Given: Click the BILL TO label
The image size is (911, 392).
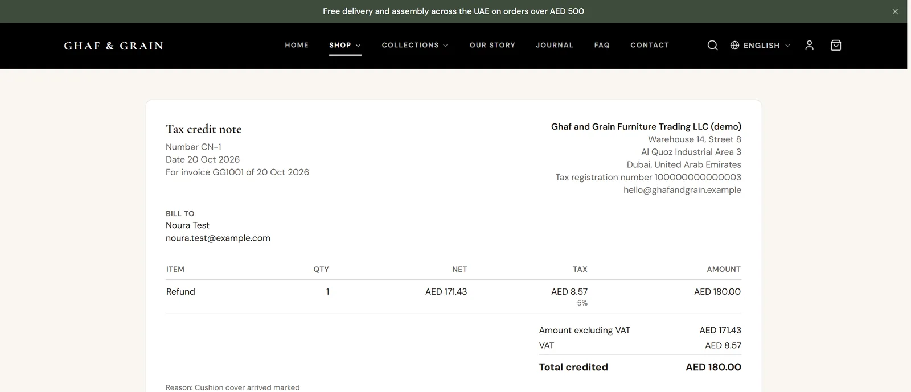Looking at the screenshot, I should [180, 214].
